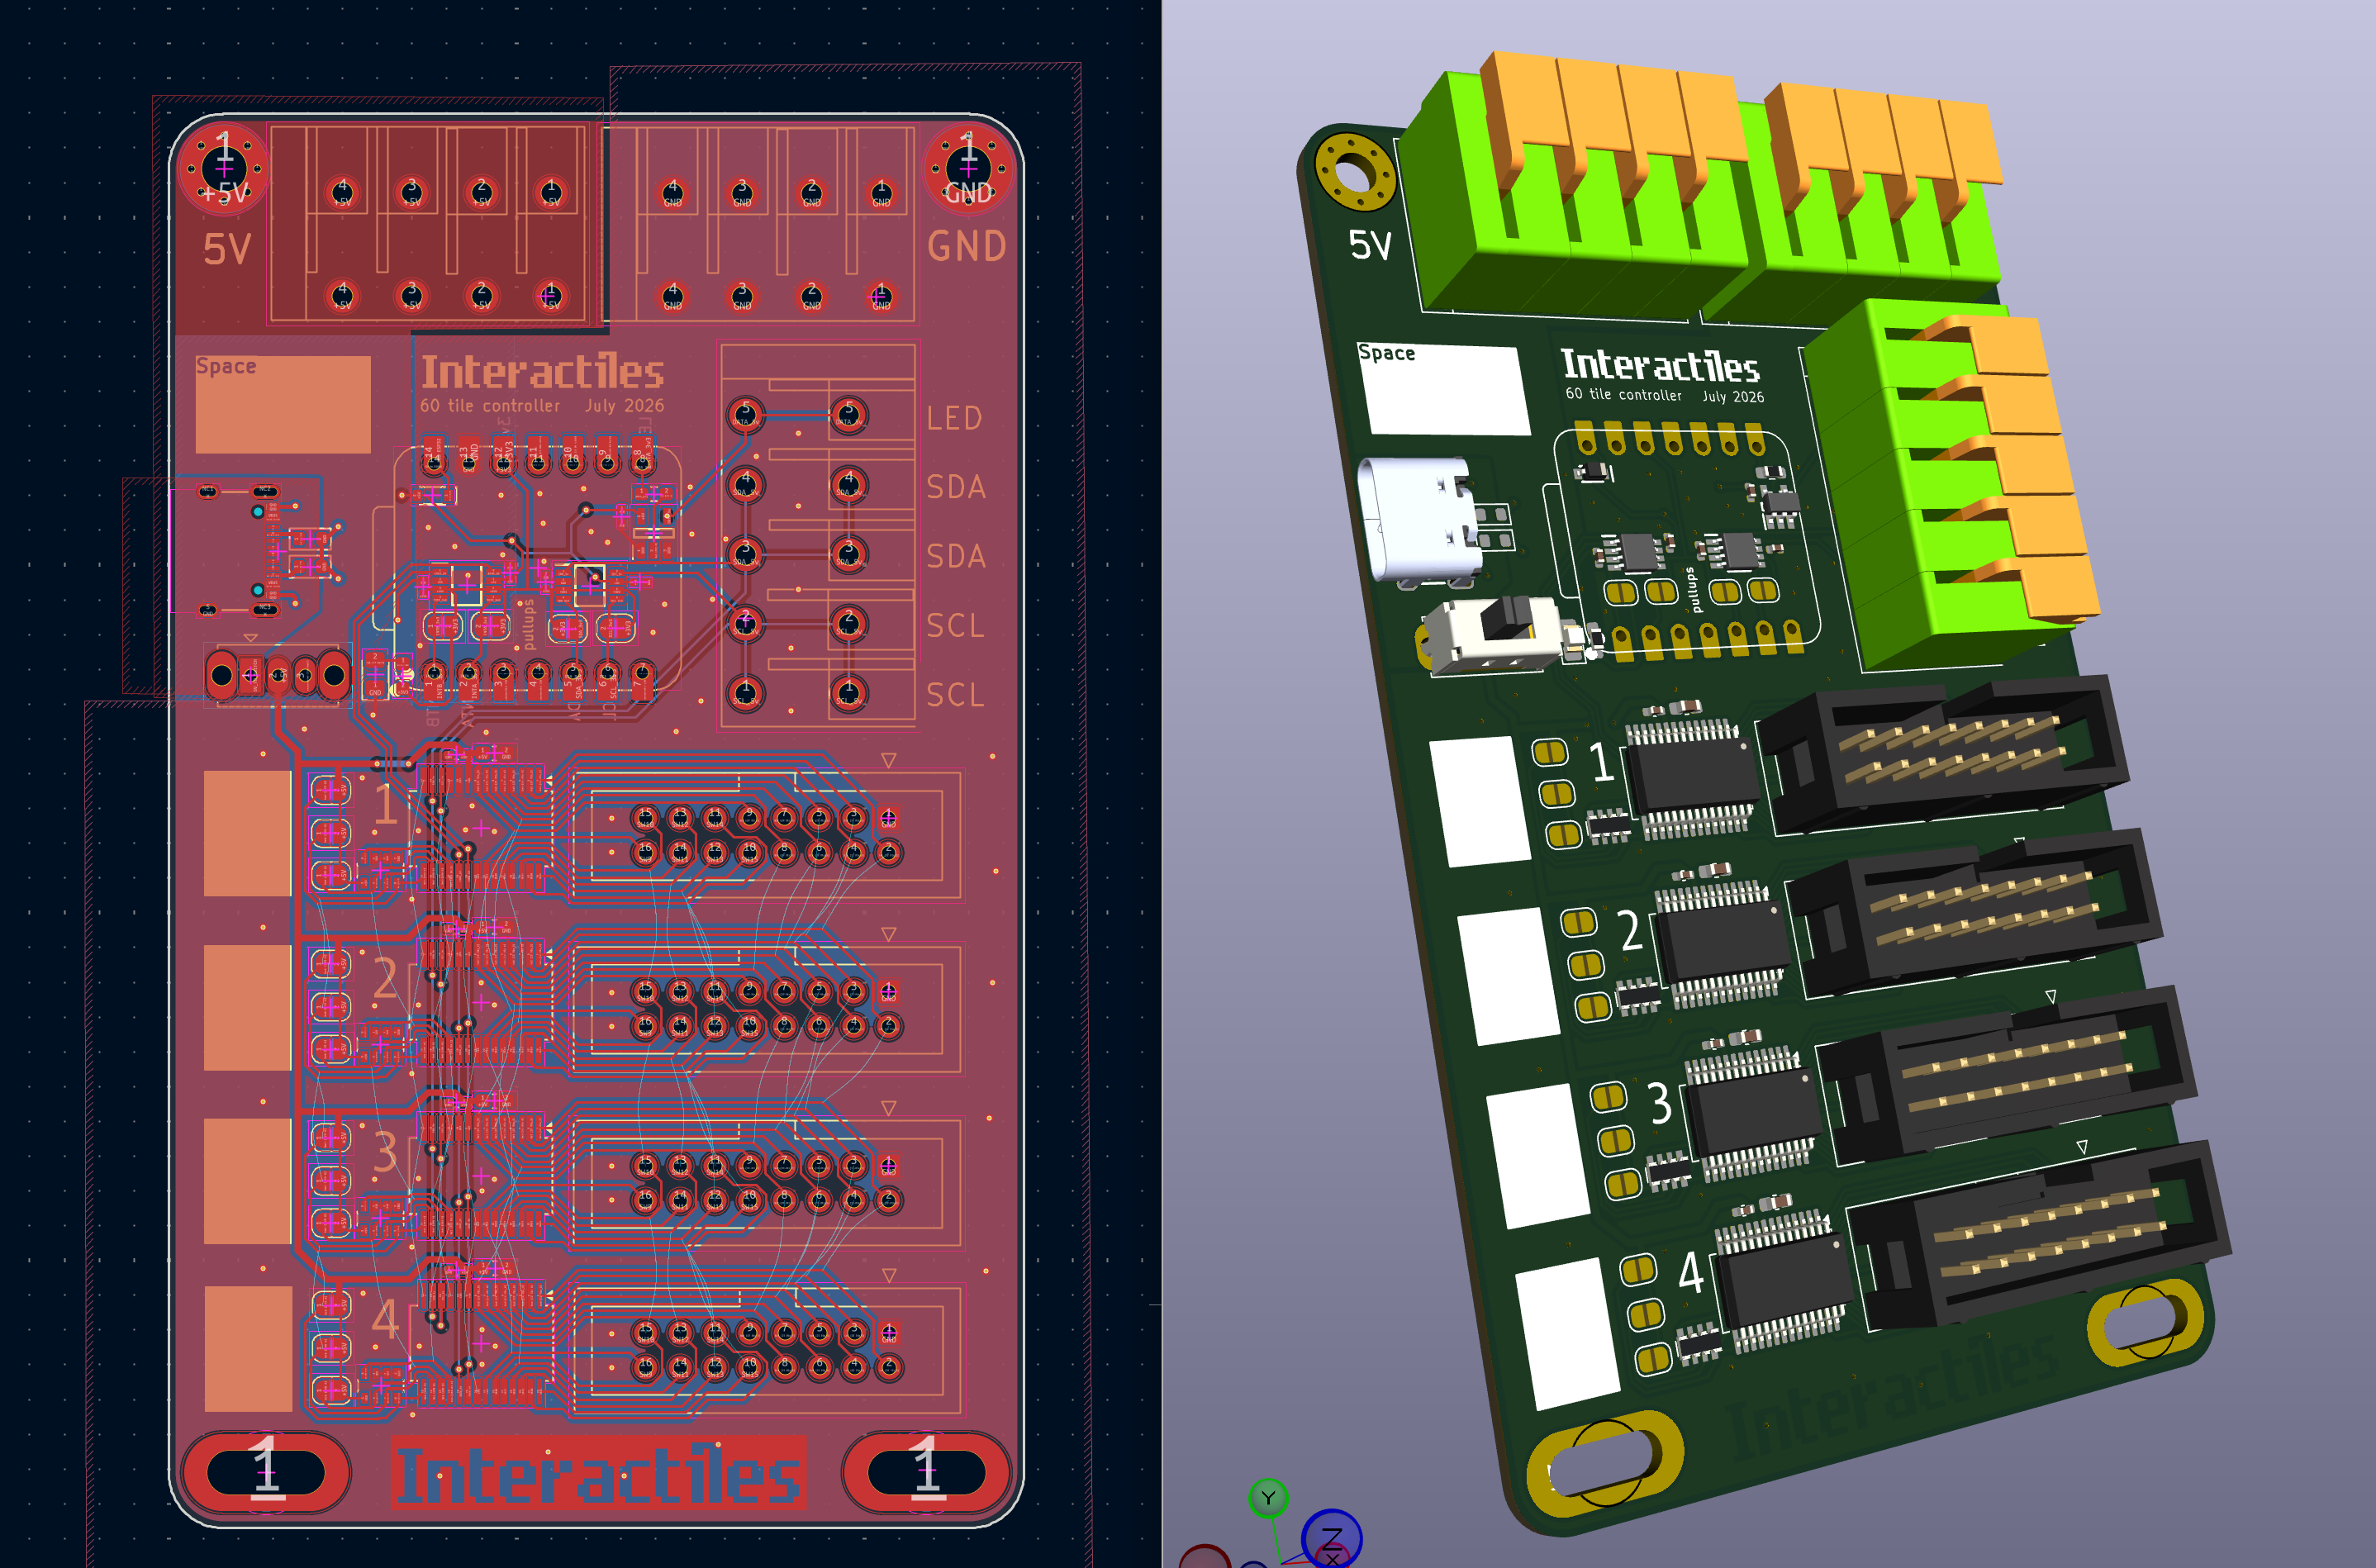Click white Interactiles title in 3D view
Image resolution: width=2376 pixels, height=1568 pixels.
[1661, 366]
